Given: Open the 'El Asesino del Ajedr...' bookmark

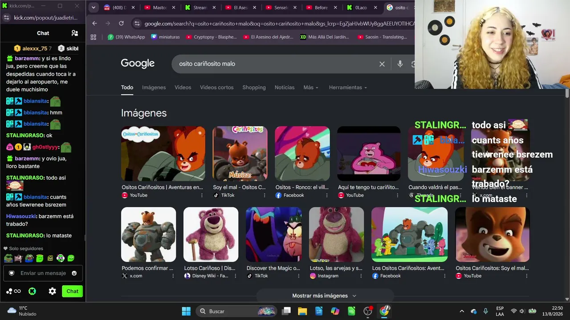Looking at the screenshot, I should tap(269, 37).
